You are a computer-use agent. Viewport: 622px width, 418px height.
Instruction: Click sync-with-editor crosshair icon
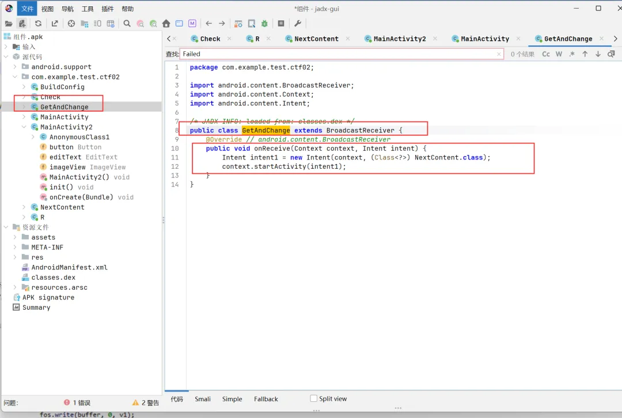click(71, 24)
